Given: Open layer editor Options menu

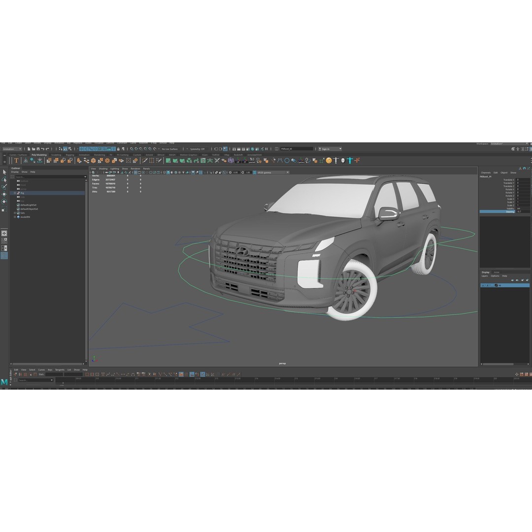Looking at the screenshot, I should 495,276.
